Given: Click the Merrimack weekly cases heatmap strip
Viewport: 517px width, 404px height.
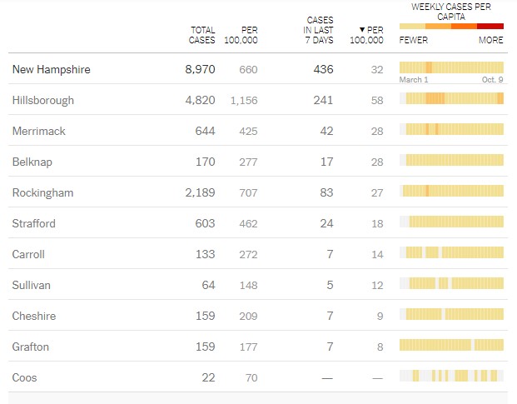Looking at the screenshot, I should pyautogui.click(x=451, y=129).
